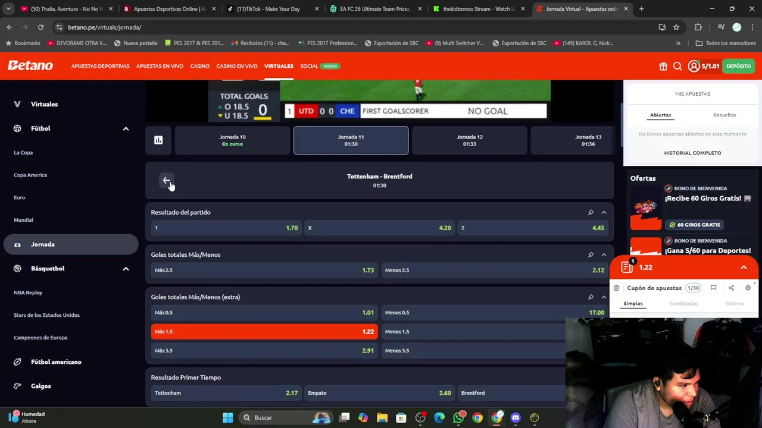Pin the Goles totales Más/Menos (extra) market
The height and width of the screenshot is (428, 762).
[x=591, y=297]
